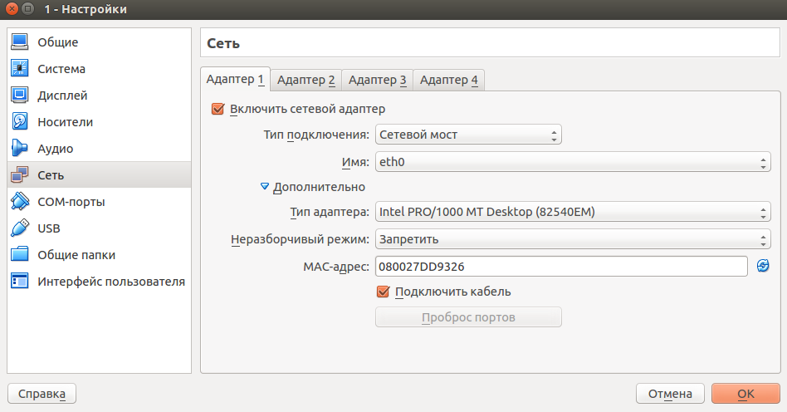Open Дисплей settings via monitor icon
The width and height of the screenshot is (787, 412).
pos(20,96)
